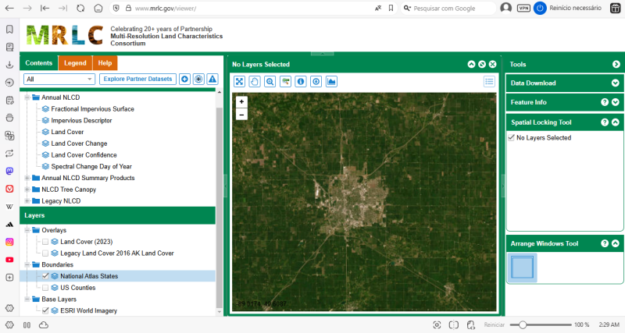Image resolution: width=625 pixels, height=333 pixels.
Task: Click the map download tool icon
Action: click(x=316, y=82)
